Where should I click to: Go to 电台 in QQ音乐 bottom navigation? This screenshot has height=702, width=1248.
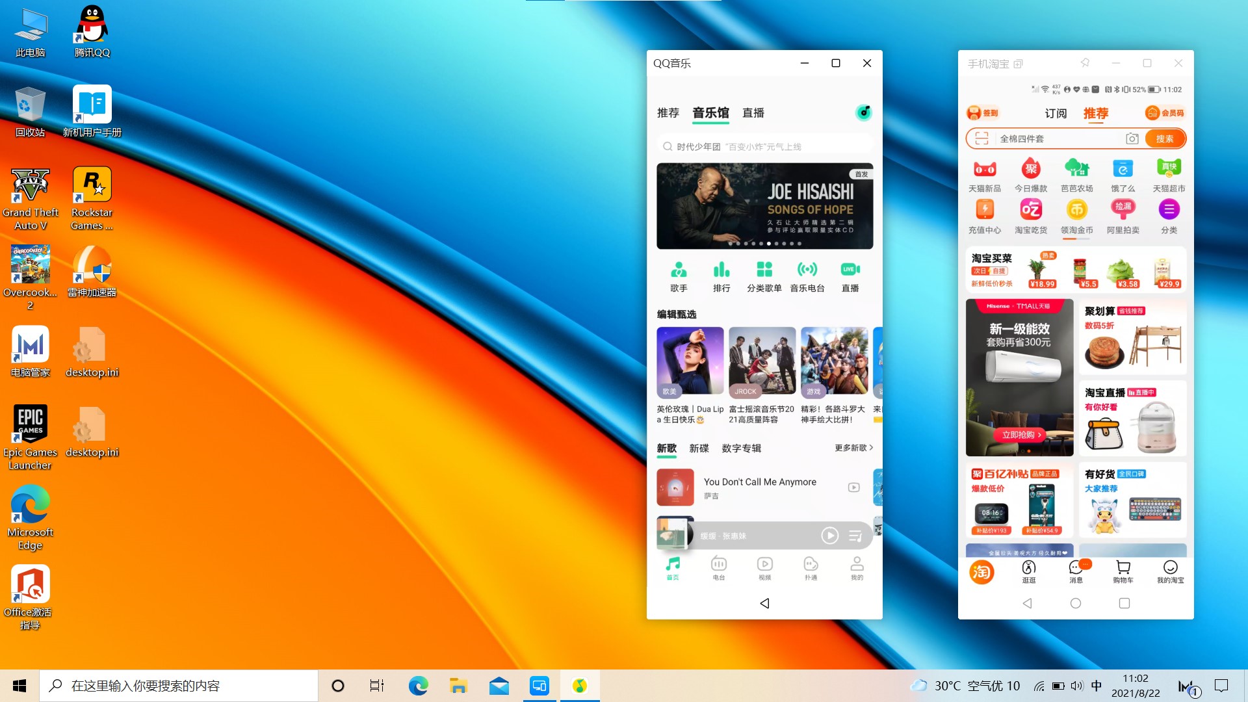[x=719, y=567]
